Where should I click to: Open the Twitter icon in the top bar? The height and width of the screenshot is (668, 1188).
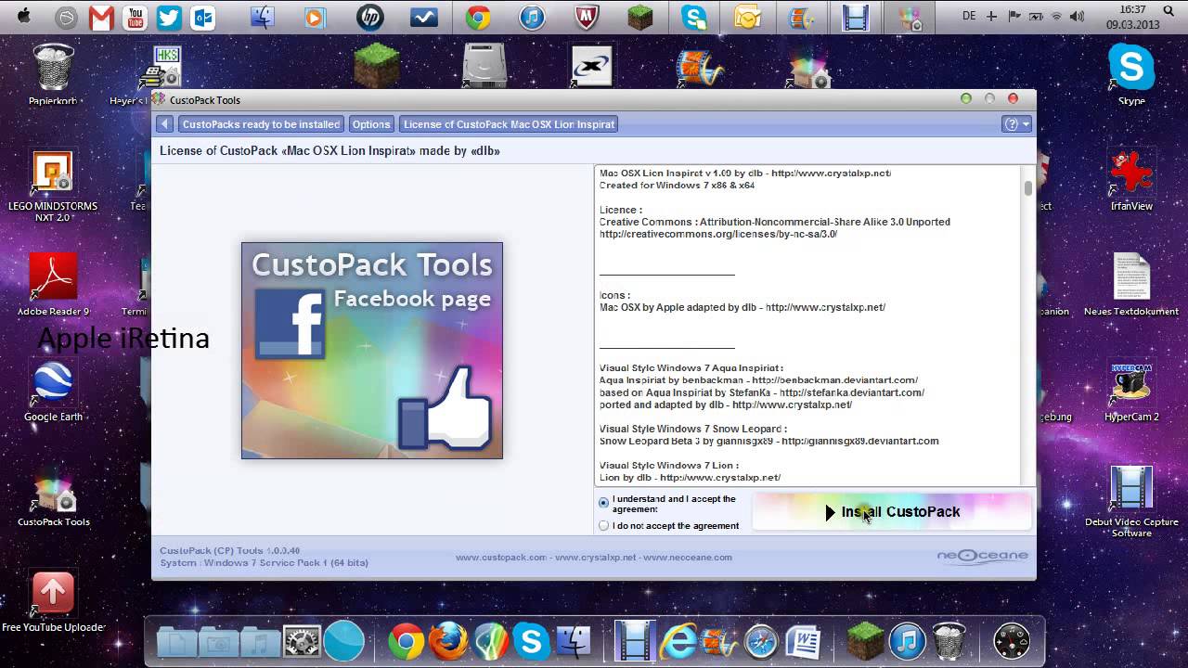click(168, 17)
